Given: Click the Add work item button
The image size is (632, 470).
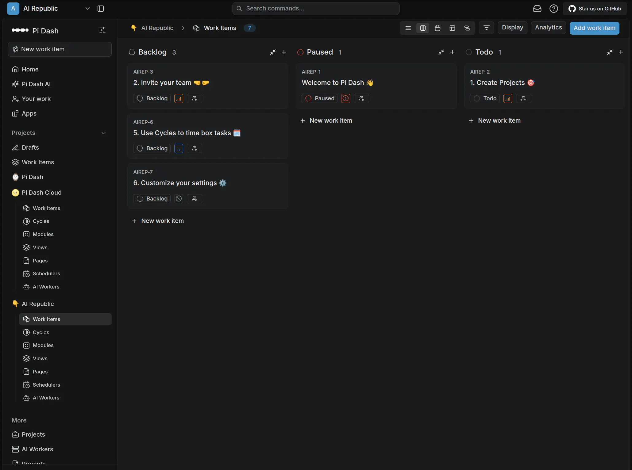Looking at the screenshot, I should [x=594, y=28].
